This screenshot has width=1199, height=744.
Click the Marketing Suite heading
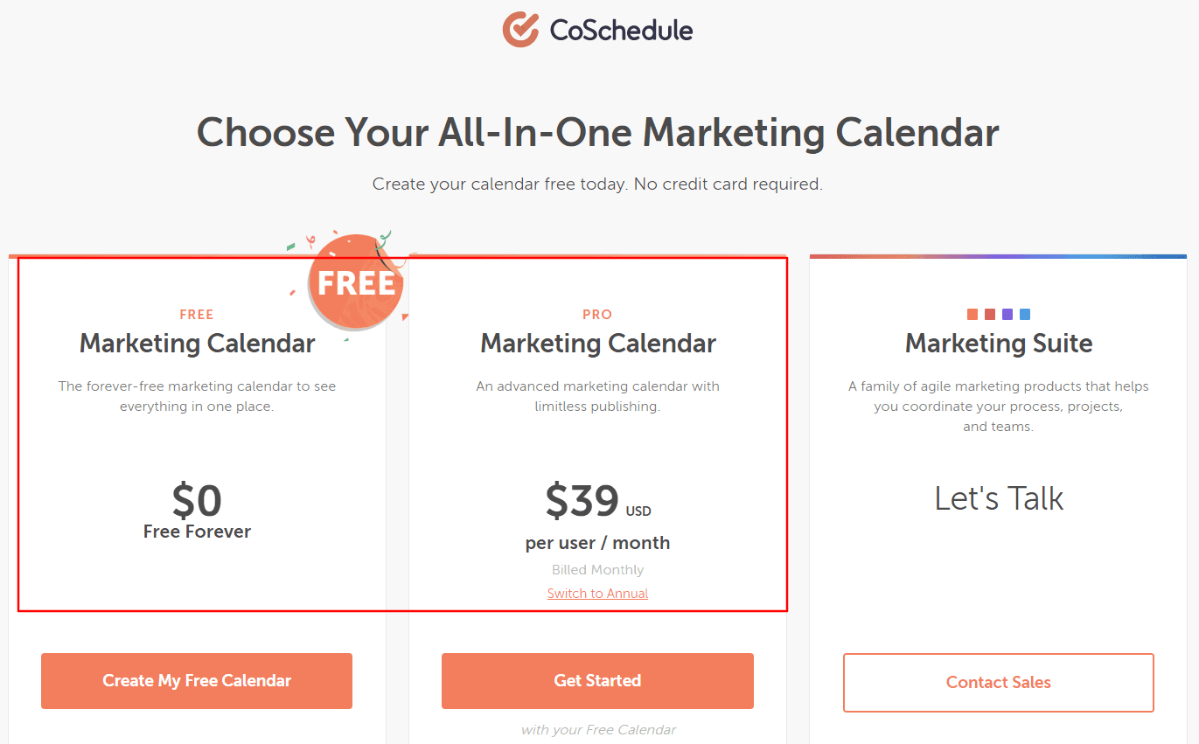coord(999,344)
